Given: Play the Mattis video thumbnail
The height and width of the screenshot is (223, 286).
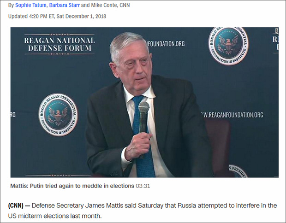Looking at the screenshot, I should click(144, 102).
